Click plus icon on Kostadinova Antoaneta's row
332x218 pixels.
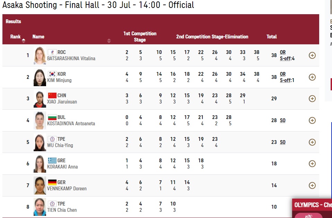[x=312, y=120]
